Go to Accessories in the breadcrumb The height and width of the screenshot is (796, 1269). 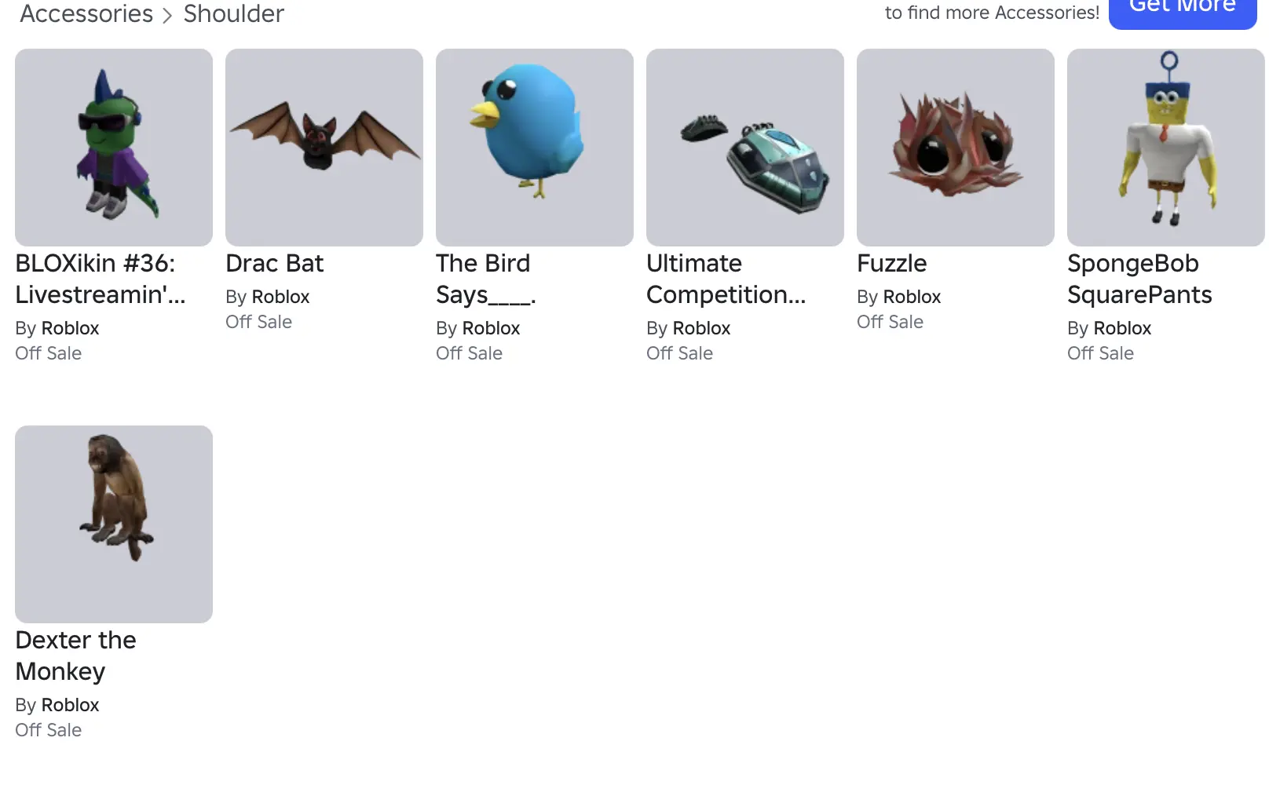86,13
